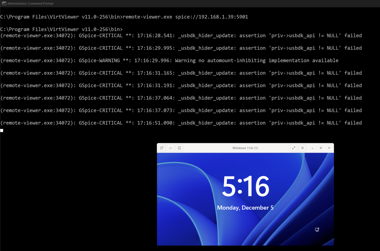
Task: Maximize the Windows 11A viewer window
Action: click(321, 148)
